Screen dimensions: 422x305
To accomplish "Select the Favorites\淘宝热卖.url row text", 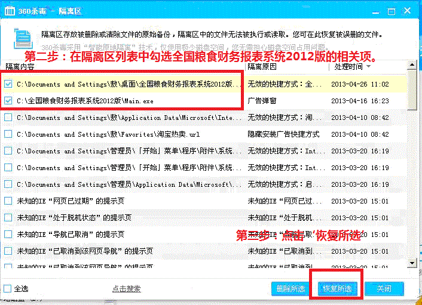I will click(x=108, y=134).
